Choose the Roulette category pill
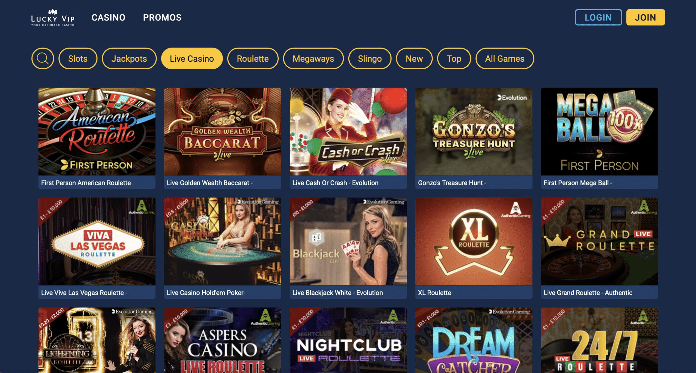The height and width of the screenshot is (373, 696). pyautogui.click(x=253, y=58)
